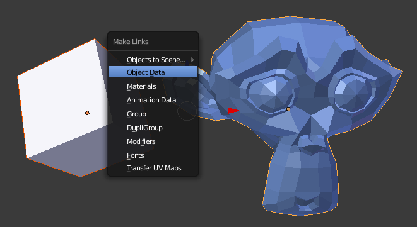Pick the Group link option

click(153, 114)
